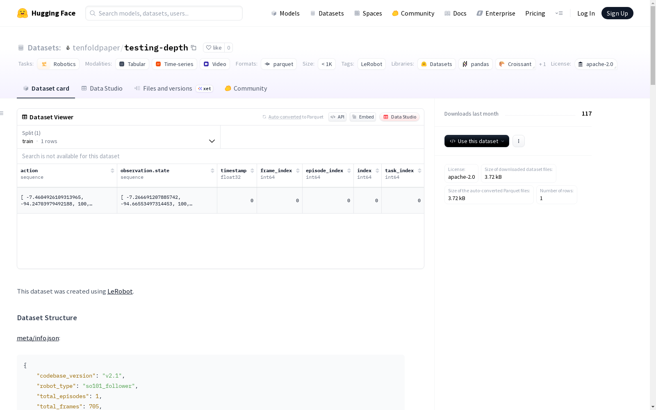
Task: Open the Auto-converted link
Action: click(x=285, y=117)
